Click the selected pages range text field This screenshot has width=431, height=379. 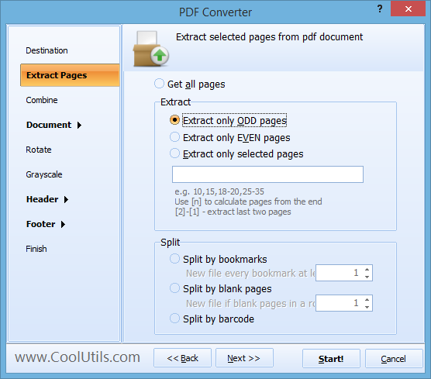tap(267, 174)
